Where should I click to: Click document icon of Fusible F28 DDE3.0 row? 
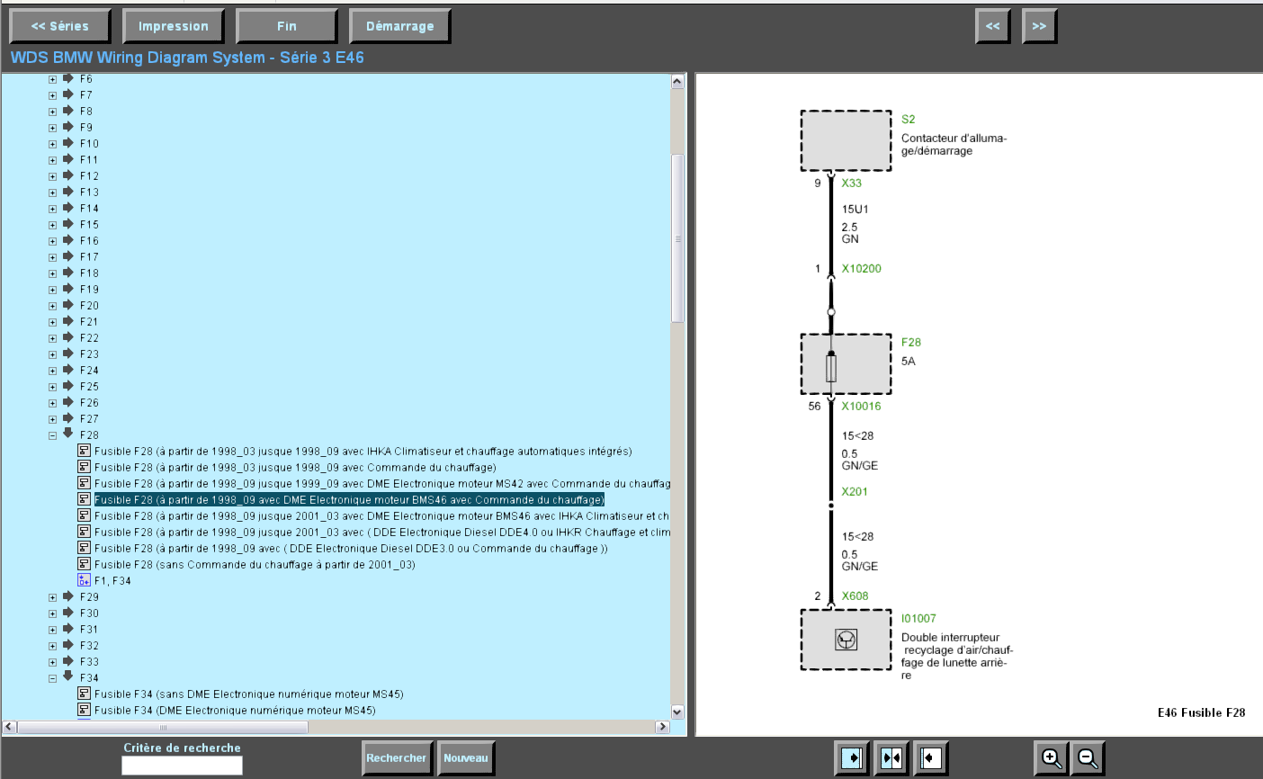pos(84,548)
